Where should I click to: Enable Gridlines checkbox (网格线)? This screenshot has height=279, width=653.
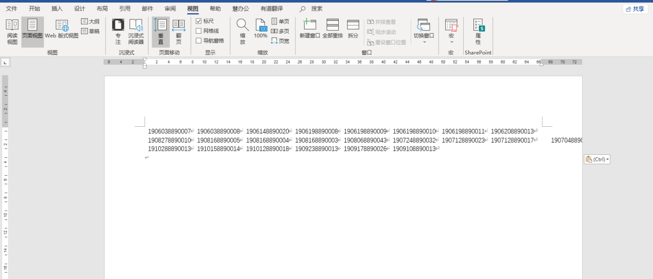click(x=208, y=31)
